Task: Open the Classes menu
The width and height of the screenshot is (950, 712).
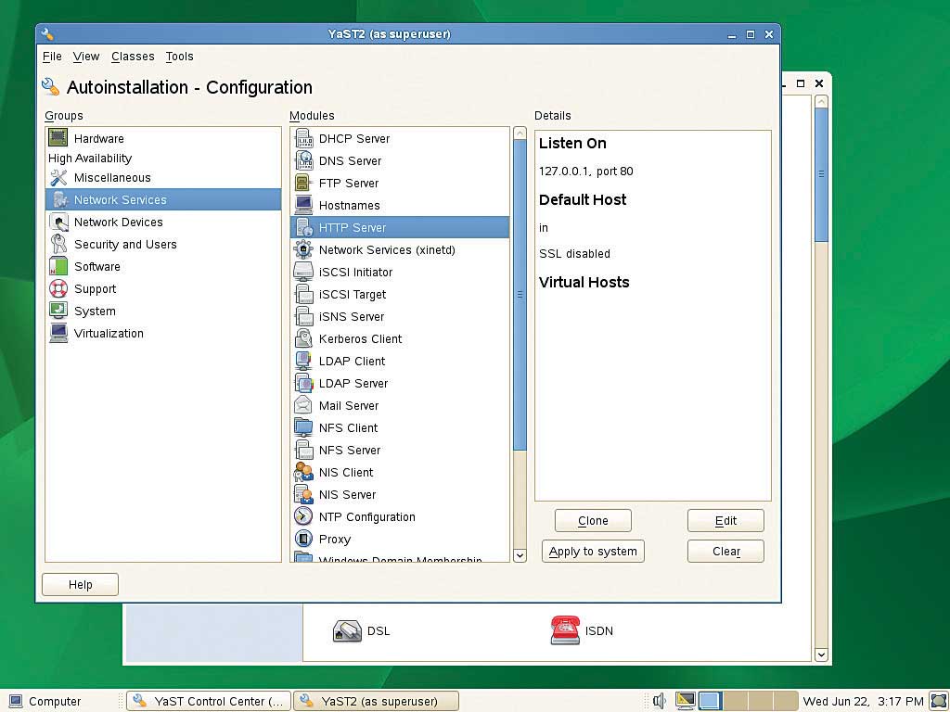Action: tap(133, 57)
